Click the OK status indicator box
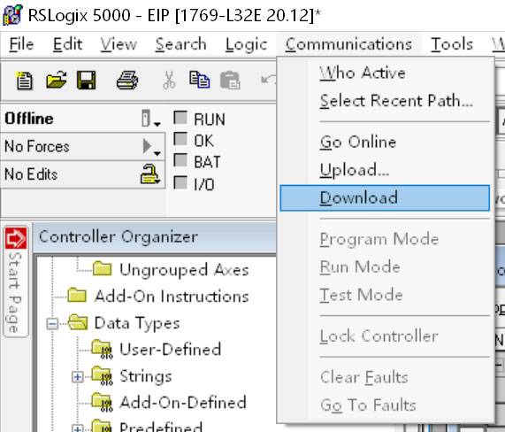This screenshot has height=432, width=505. pyautogui.click(x=180, y=139)
